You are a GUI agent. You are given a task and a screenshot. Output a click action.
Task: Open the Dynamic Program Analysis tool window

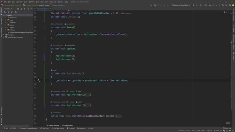tap(28, 128)
